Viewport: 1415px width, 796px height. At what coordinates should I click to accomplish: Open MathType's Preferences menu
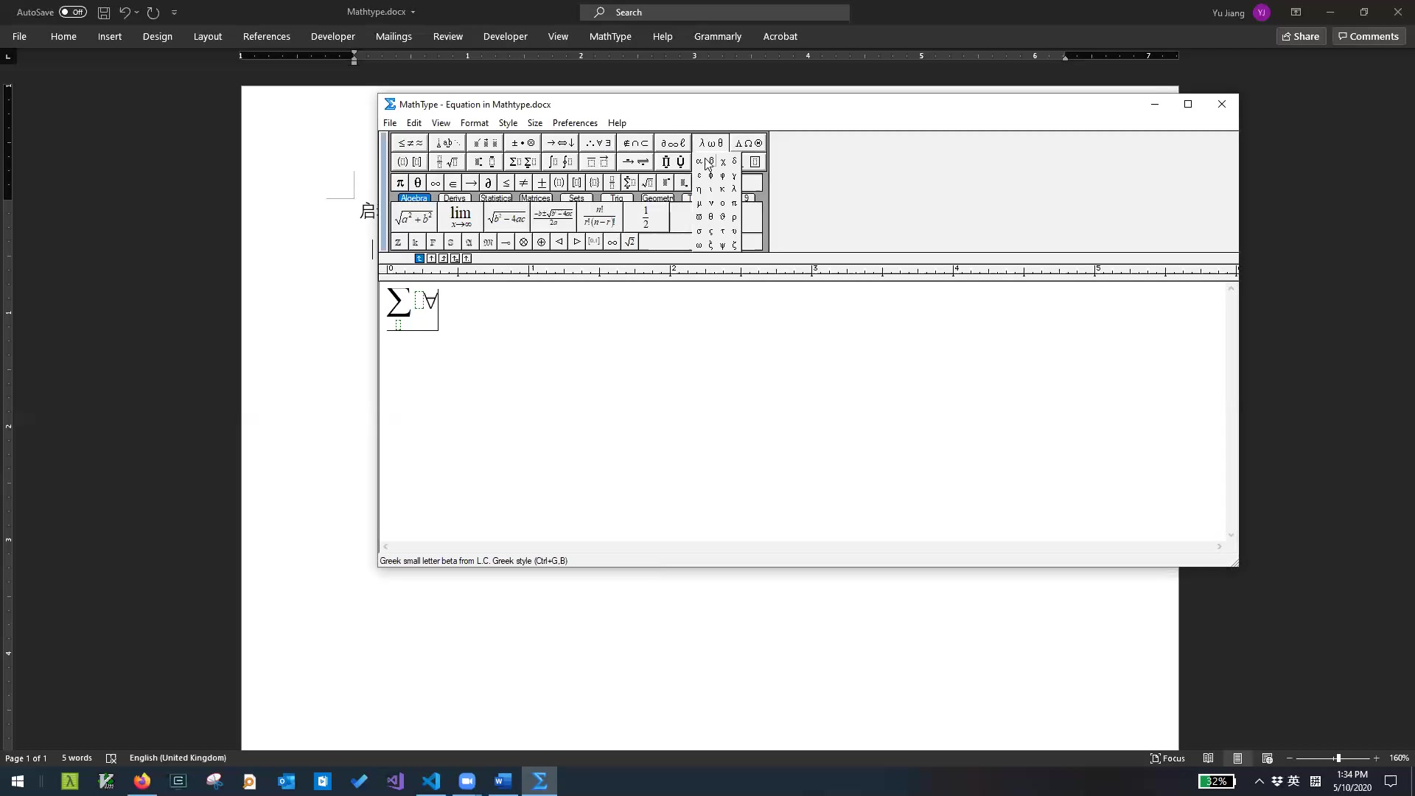574,123
